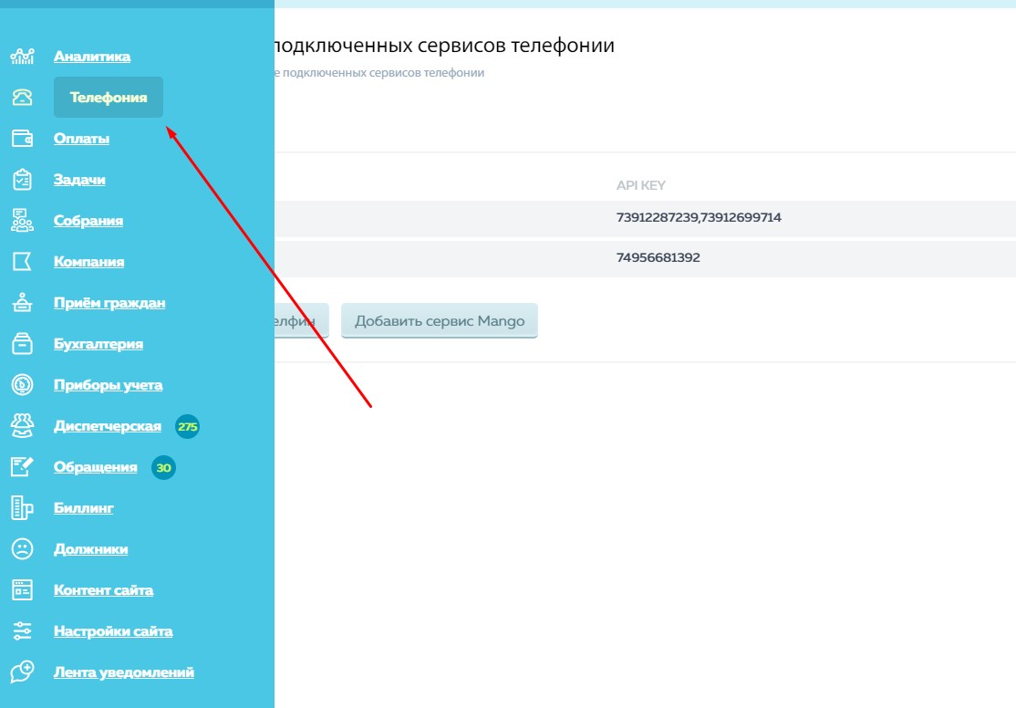Viewport: 1016px width, 708px height.
Task: Open the Приём граждан link
Action: point(109,303)
